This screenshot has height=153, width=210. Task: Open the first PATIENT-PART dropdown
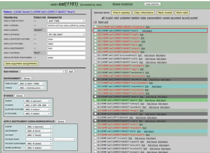click(39, 139)
